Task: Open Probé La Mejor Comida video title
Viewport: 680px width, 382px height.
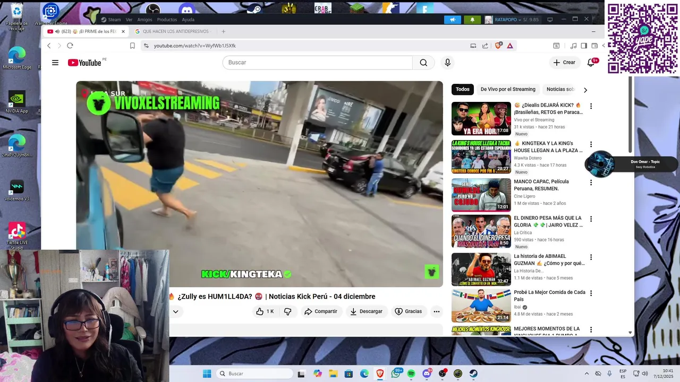Action: pyautogui.click(x=549, y=296)
